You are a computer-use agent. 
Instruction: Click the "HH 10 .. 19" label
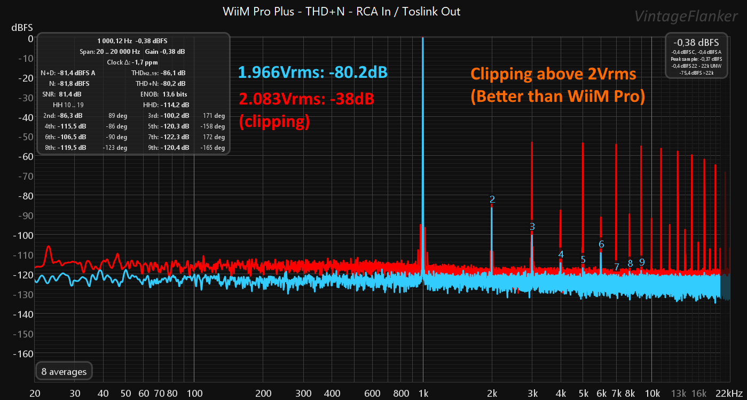coord(68,105)
